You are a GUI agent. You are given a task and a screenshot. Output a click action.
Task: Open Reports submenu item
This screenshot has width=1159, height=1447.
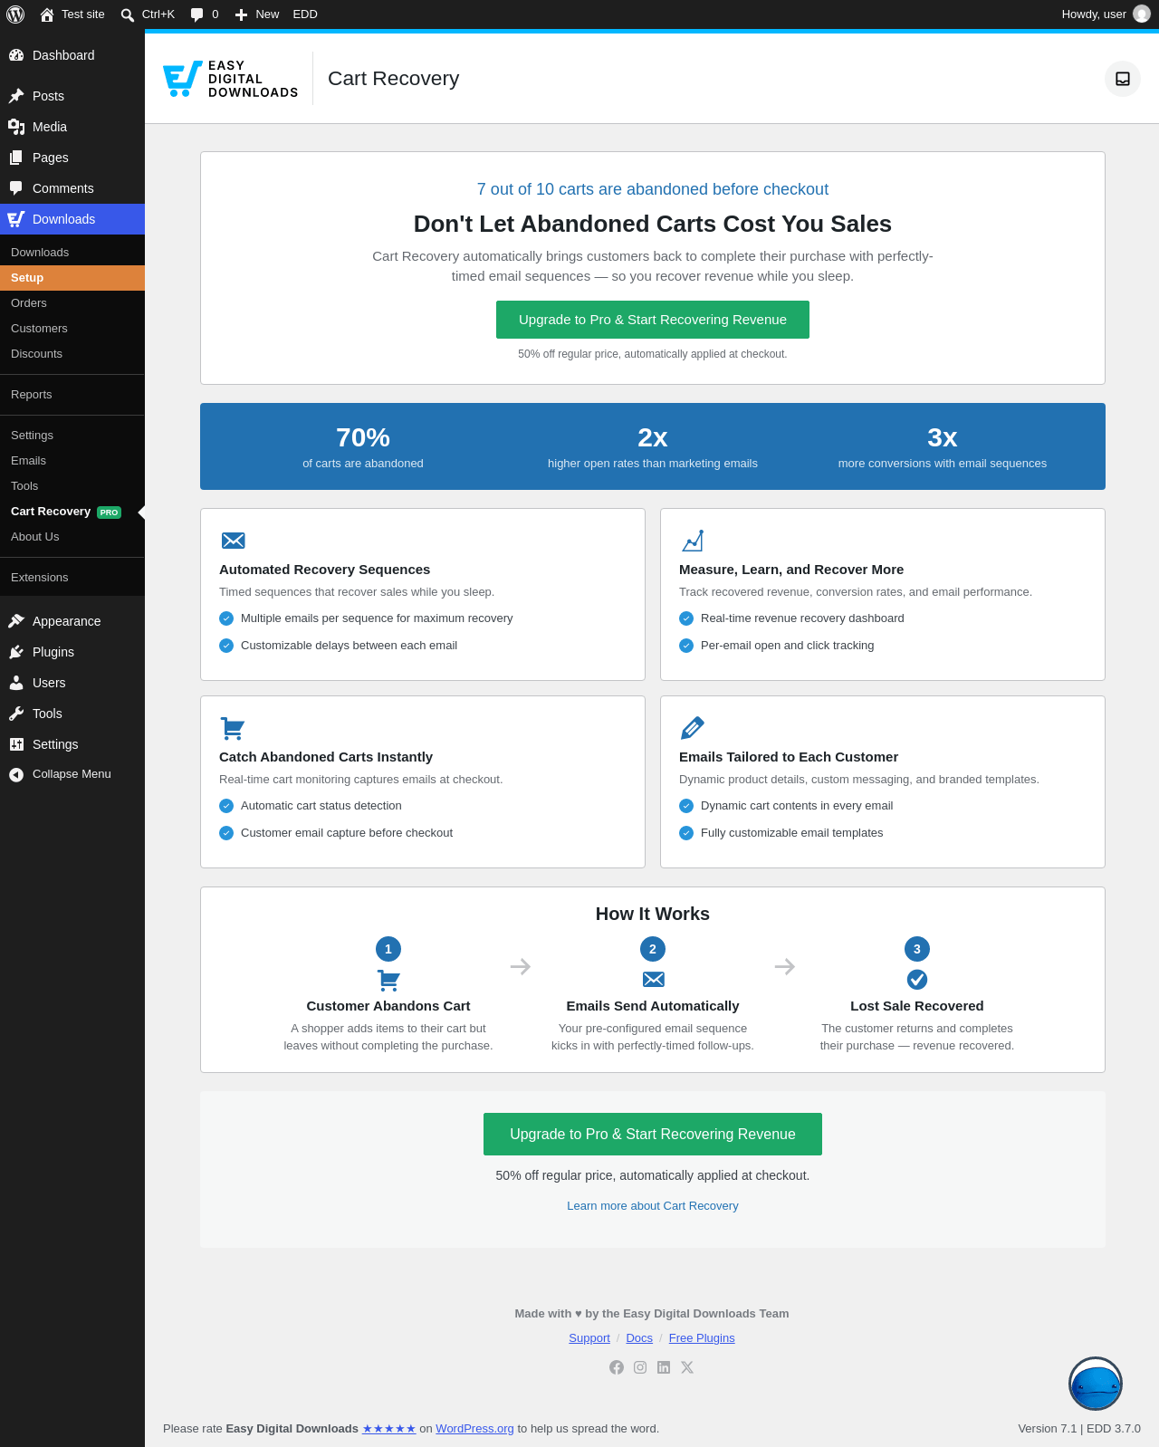72,395
